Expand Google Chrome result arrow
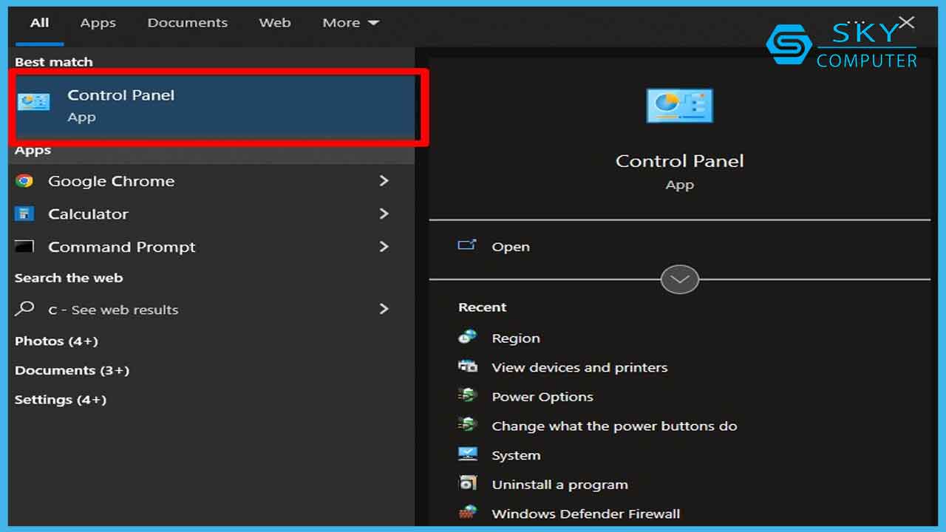946x532 pixels. 384,181
